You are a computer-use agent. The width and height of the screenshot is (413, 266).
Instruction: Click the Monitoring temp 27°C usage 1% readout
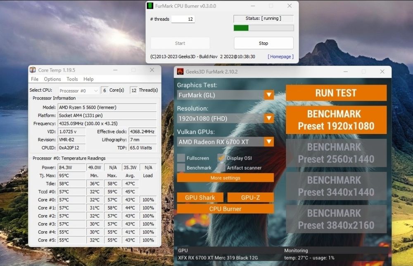[x=309, y=258]
